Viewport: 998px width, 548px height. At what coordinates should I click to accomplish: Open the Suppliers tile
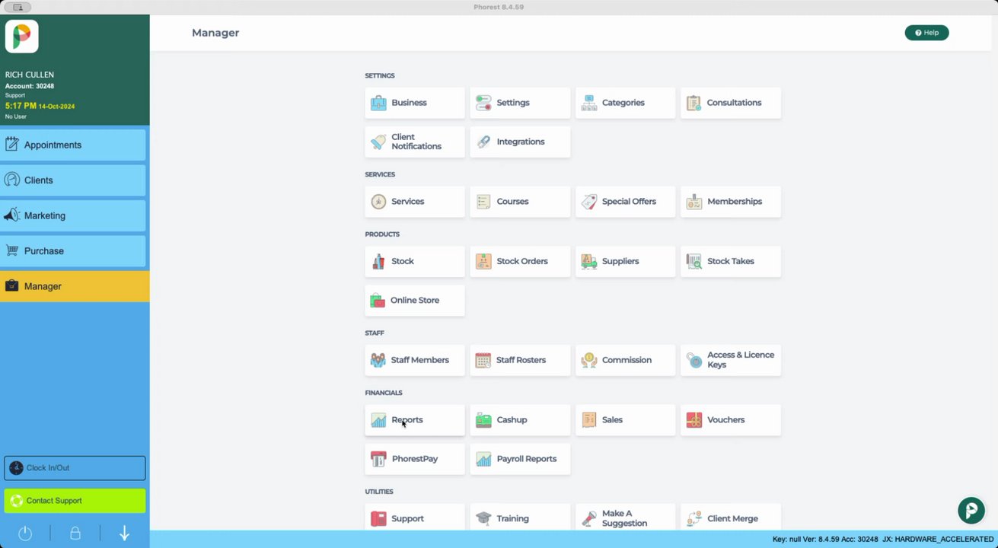tap(625, 261)
